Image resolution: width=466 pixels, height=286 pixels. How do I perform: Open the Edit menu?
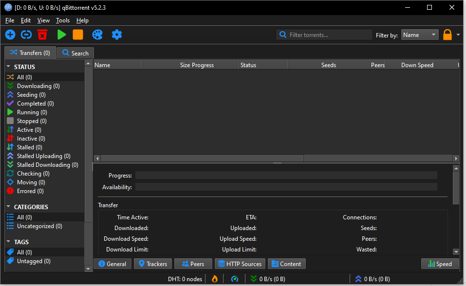click(x=25, y=20)
